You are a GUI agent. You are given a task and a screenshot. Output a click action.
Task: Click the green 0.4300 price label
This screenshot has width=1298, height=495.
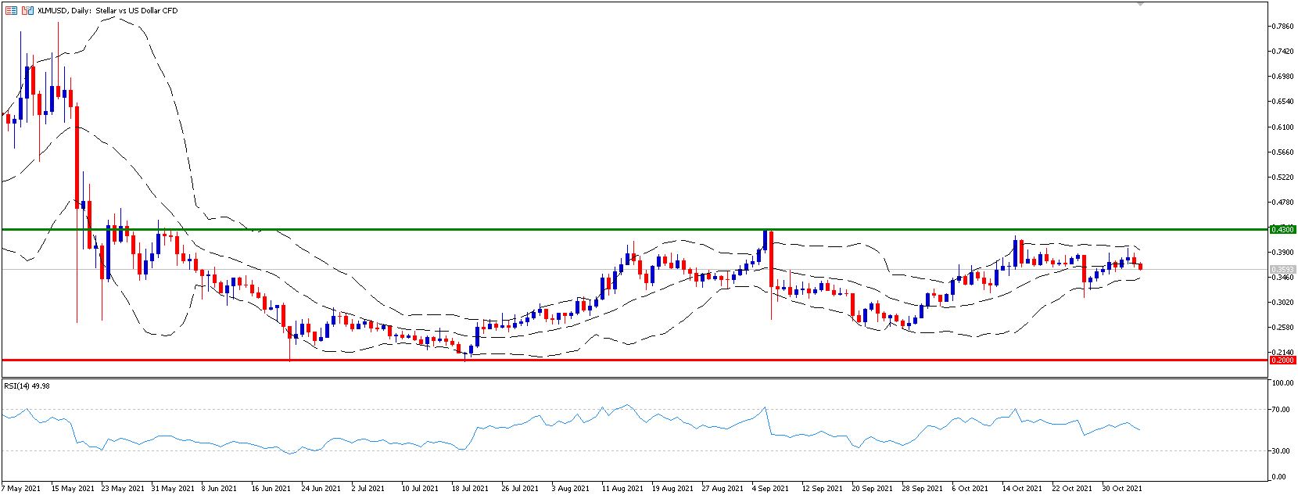tap(1282, 230)
